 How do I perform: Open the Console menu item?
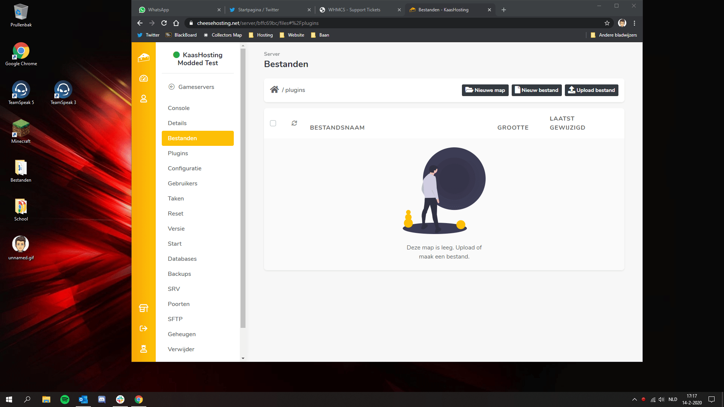[179, 108]
